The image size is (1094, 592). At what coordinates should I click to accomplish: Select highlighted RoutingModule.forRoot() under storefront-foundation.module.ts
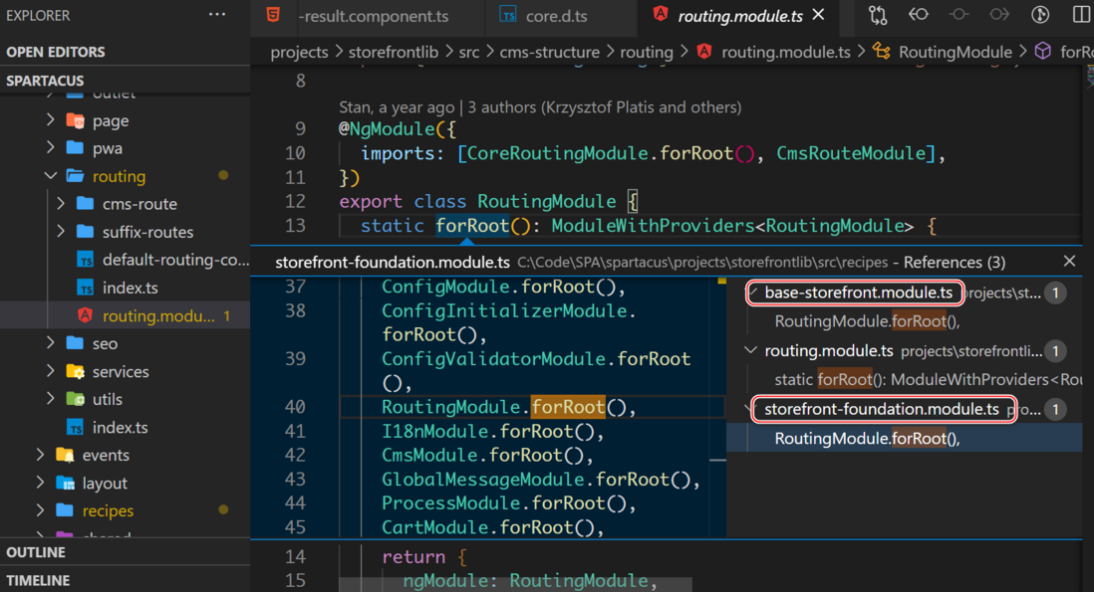pos(867,438)
